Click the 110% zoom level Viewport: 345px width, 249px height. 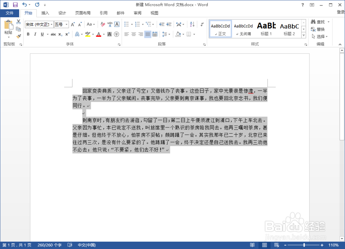(x=333, y=245)
